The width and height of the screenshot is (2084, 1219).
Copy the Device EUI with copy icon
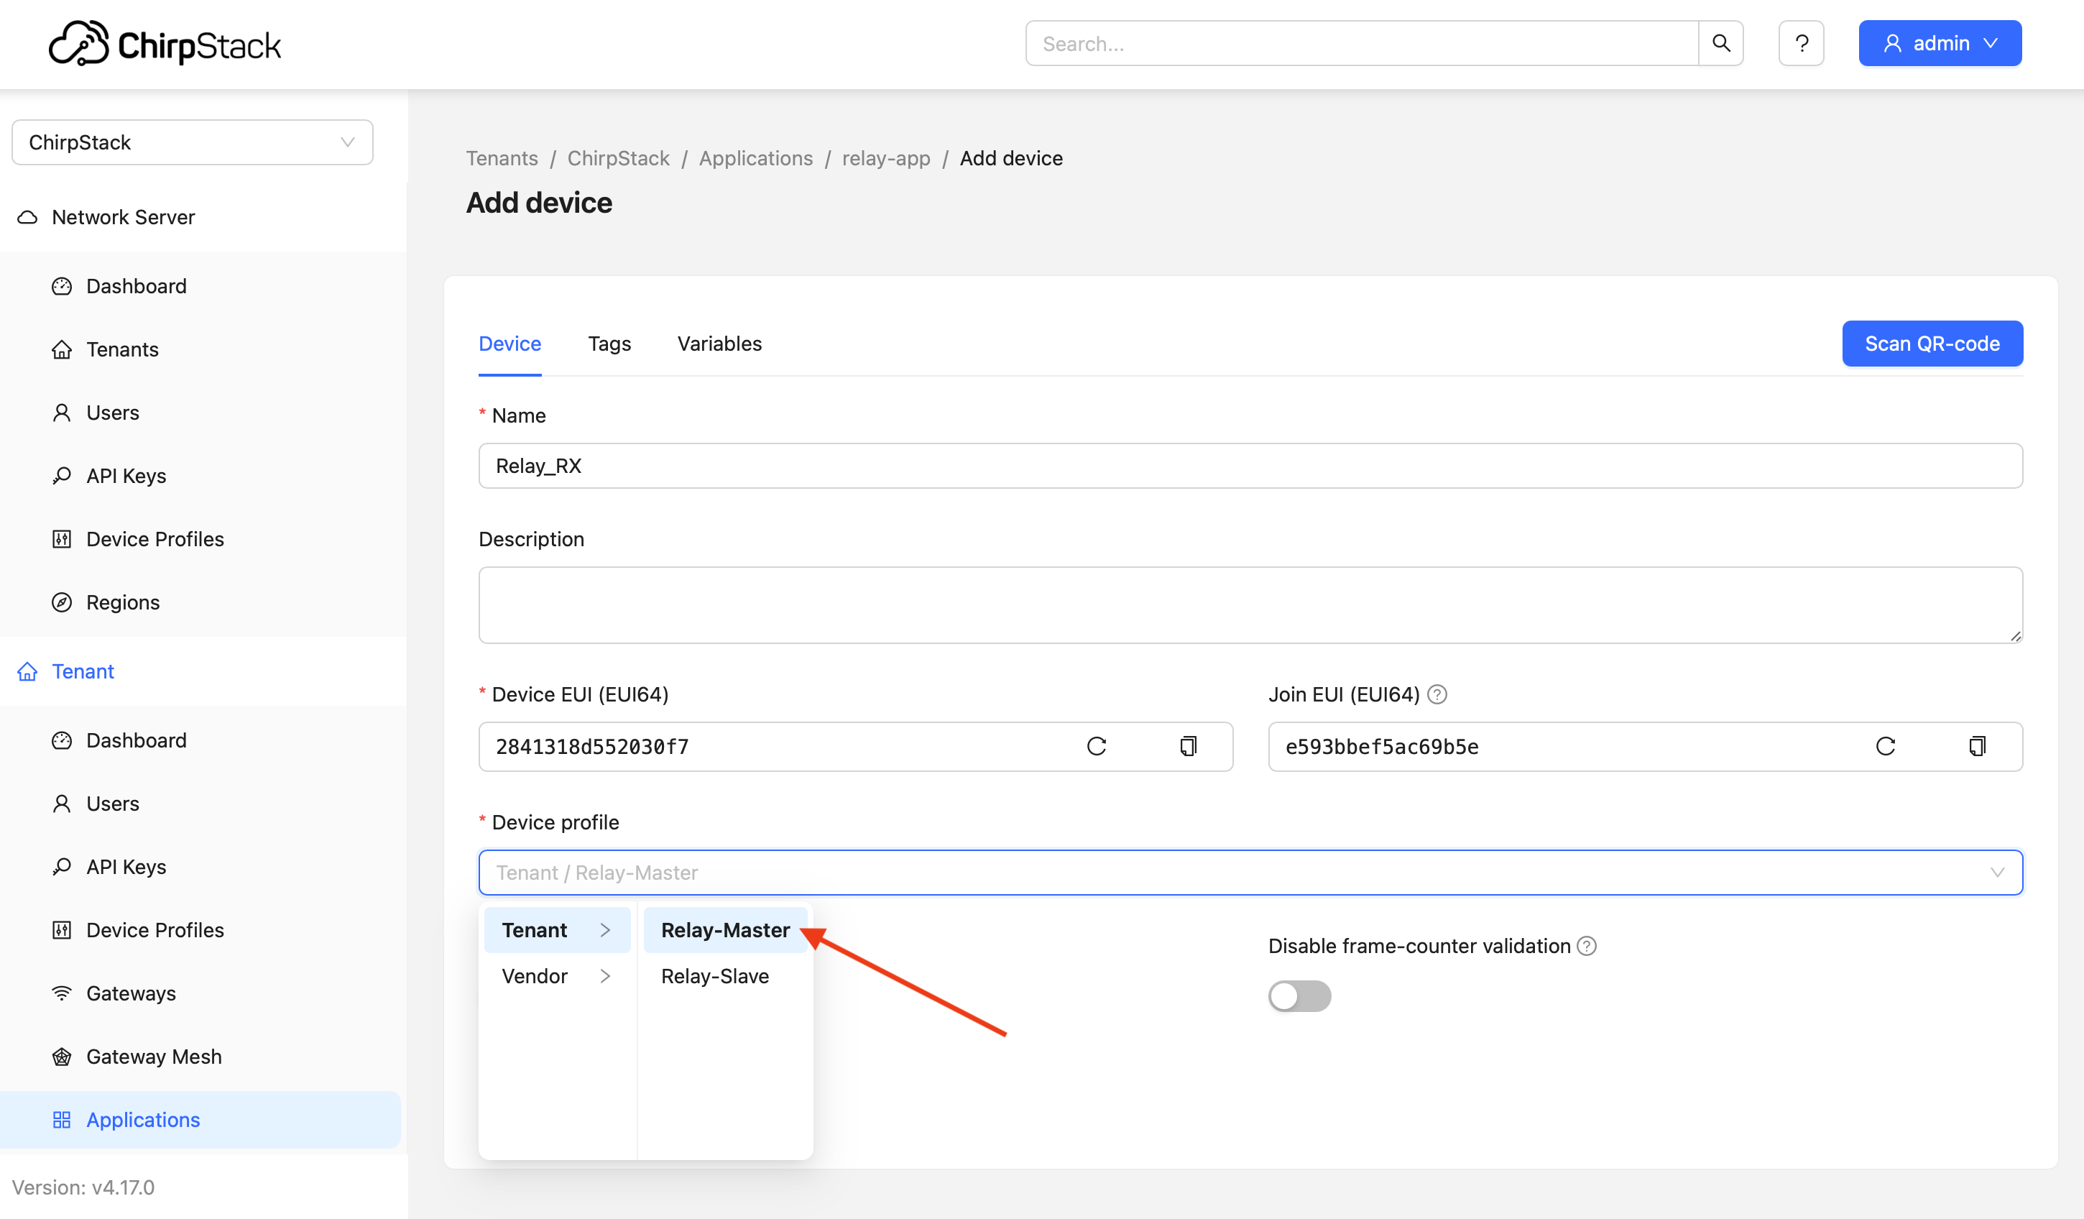(1189, 746)
